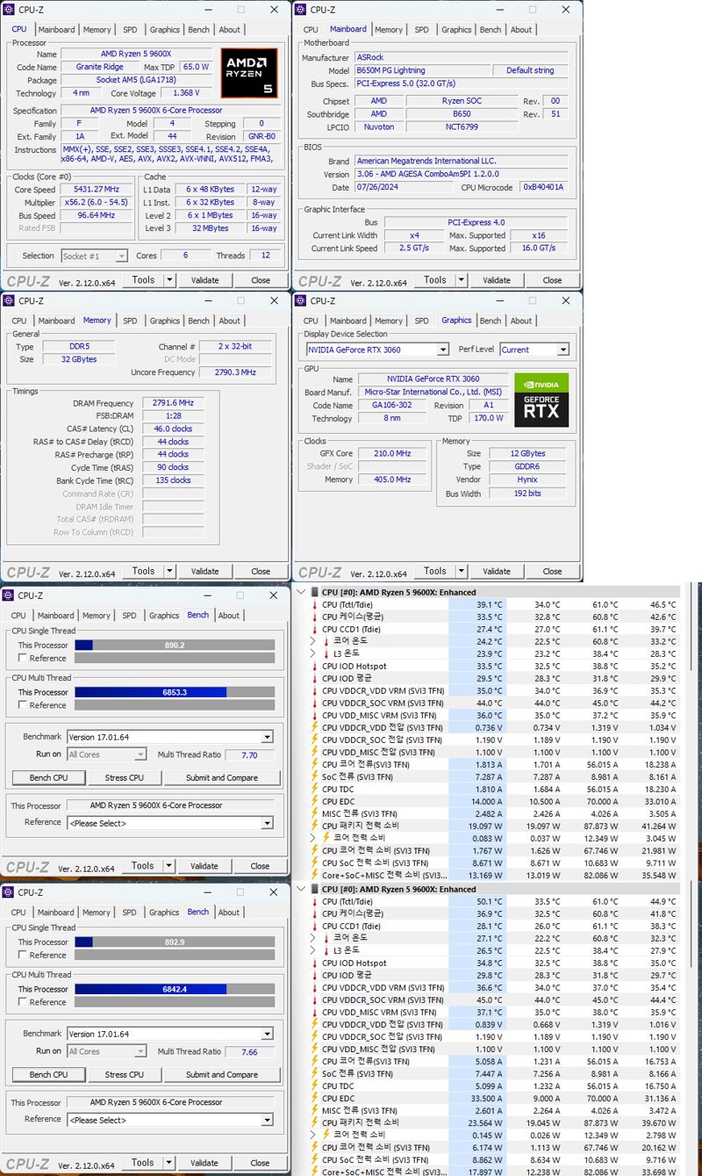The width and height of the screenshot is (702, 1176).
Task: Open Bench tab in the ASRock mainboard window
Action: click(491, 29)
